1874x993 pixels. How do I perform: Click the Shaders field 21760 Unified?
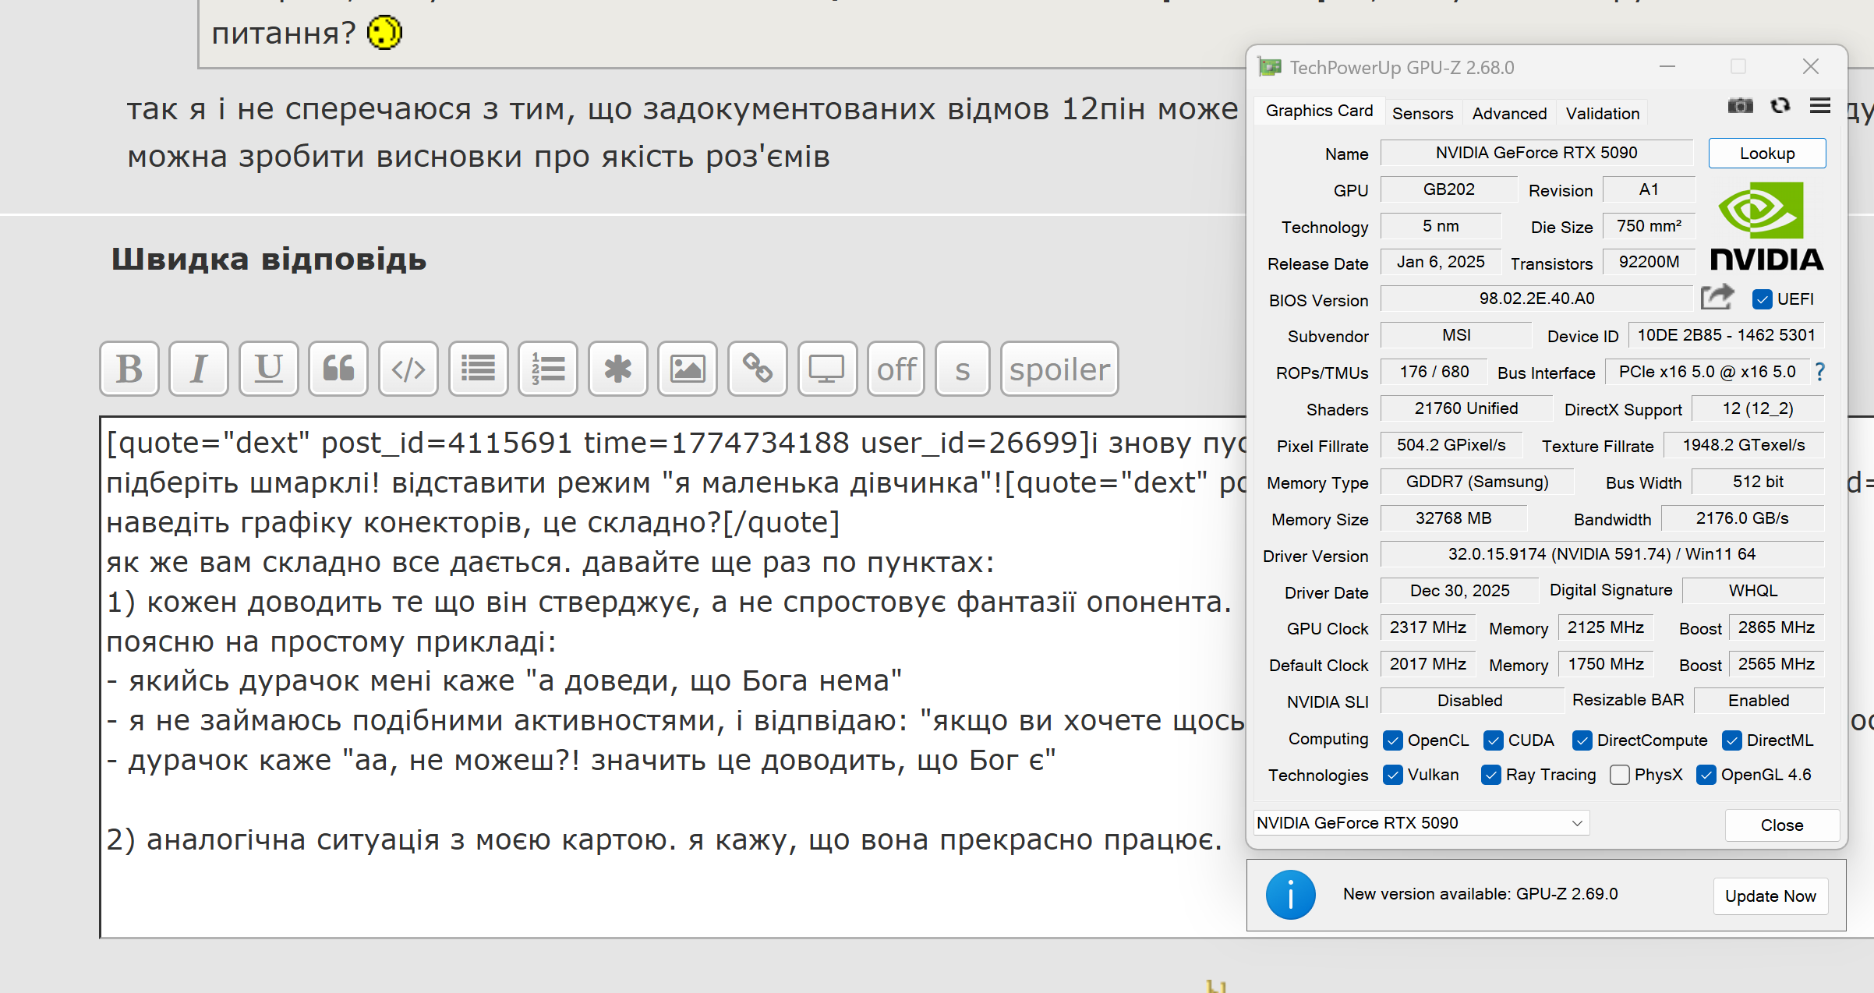pos(1466,408)
